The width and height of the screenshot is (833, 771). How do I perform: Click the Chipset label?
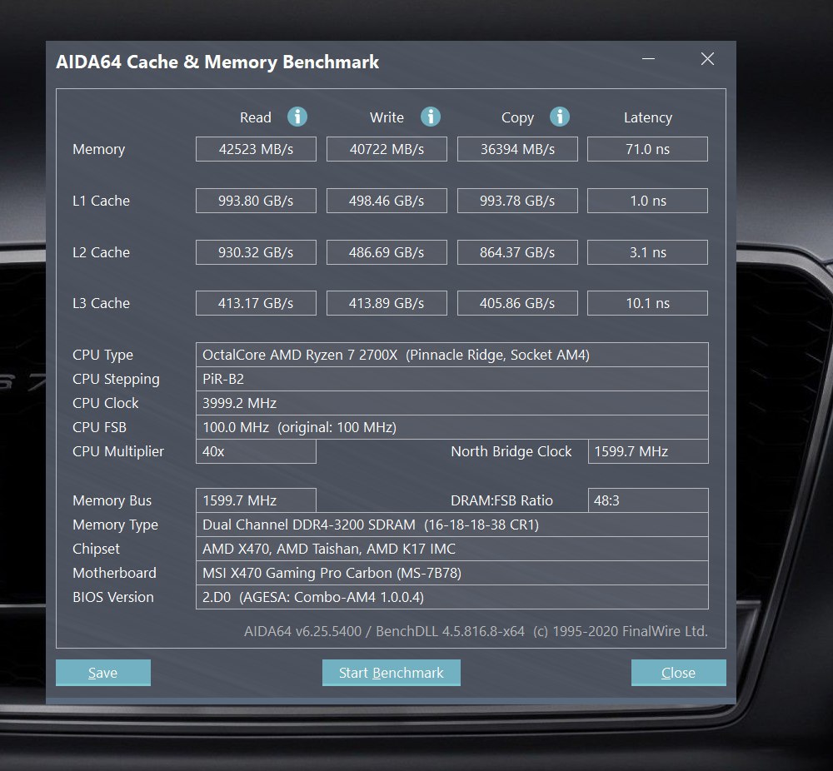tap(96, 549)
